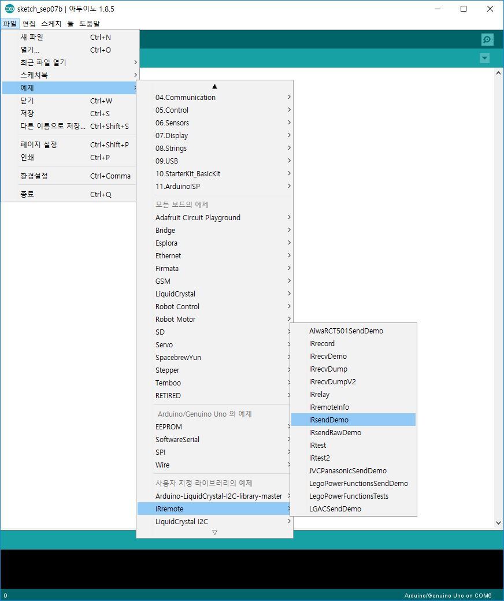Screen dimensions: 504x601
Task: Expand Robot Motor examples
Action: [x=214, y=319]
